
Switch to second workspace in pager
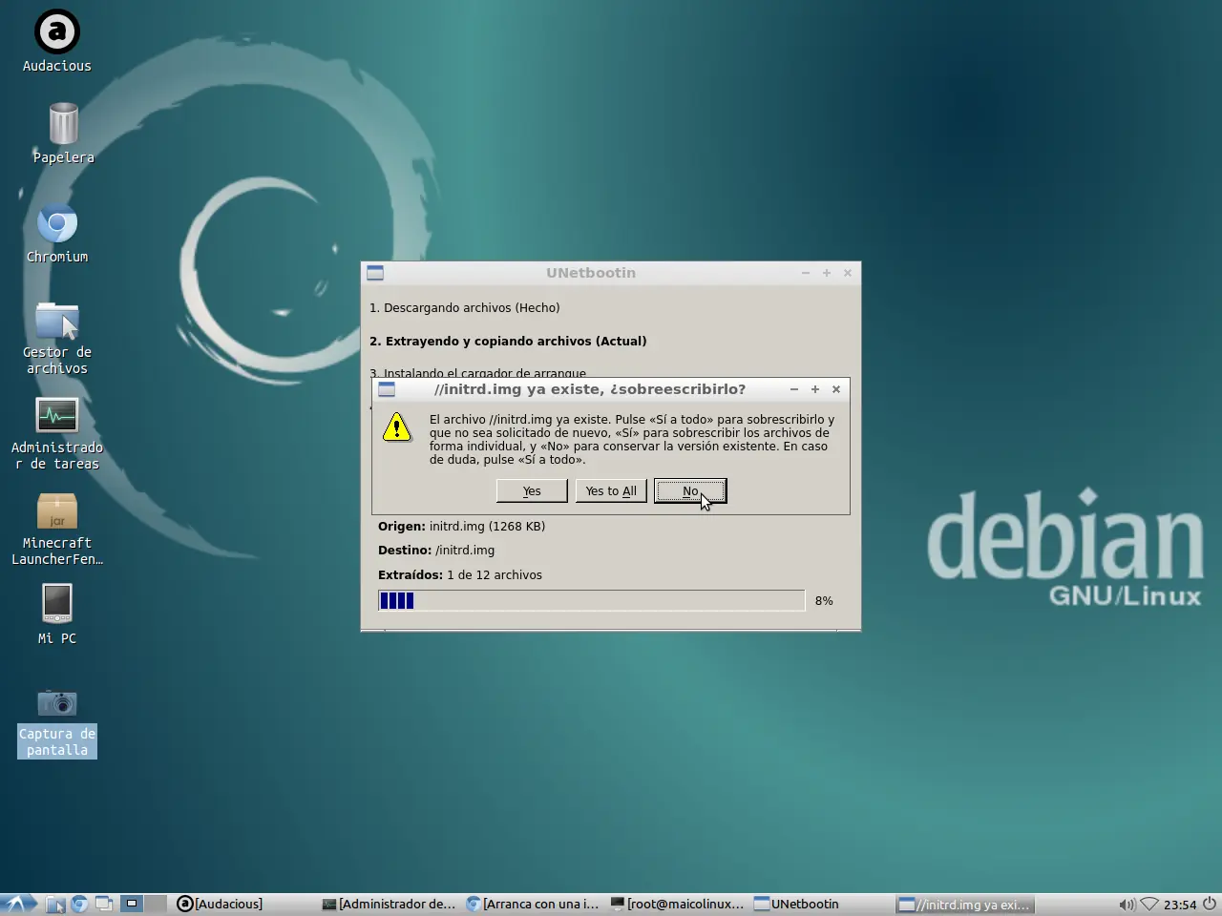[156, 904]
